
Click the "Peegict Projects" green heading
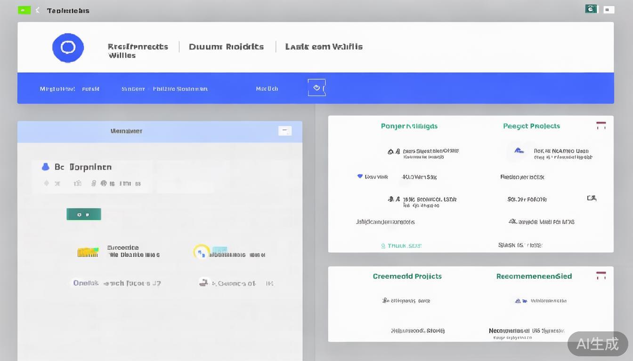click(531, 126)
